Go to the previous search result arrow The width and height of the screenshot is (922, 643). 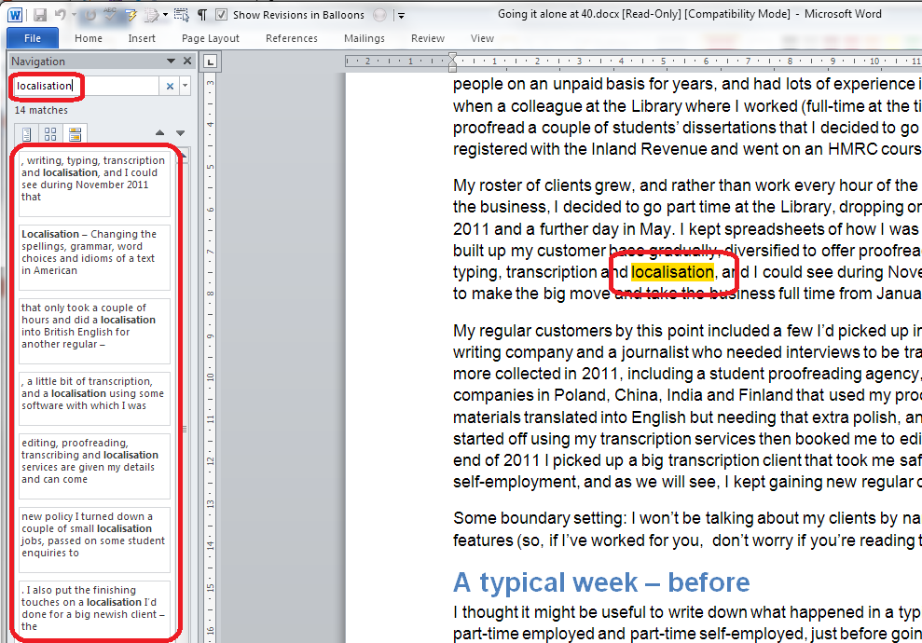pos(159,133)
